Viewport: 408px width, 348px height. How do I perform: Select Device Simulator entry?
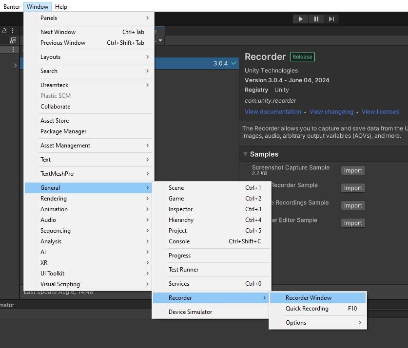coord(212,312)
